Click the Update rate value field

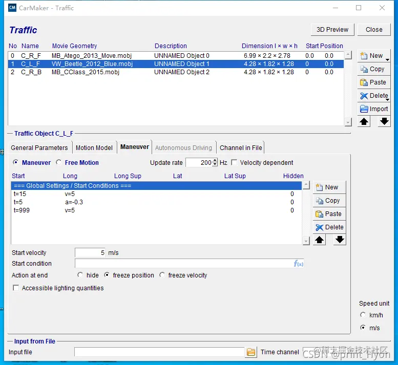point(199,163)
